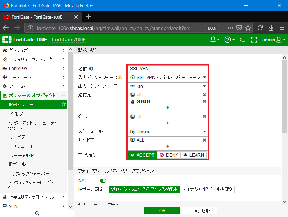Remove 'testssl' user from source

point(204,101)
